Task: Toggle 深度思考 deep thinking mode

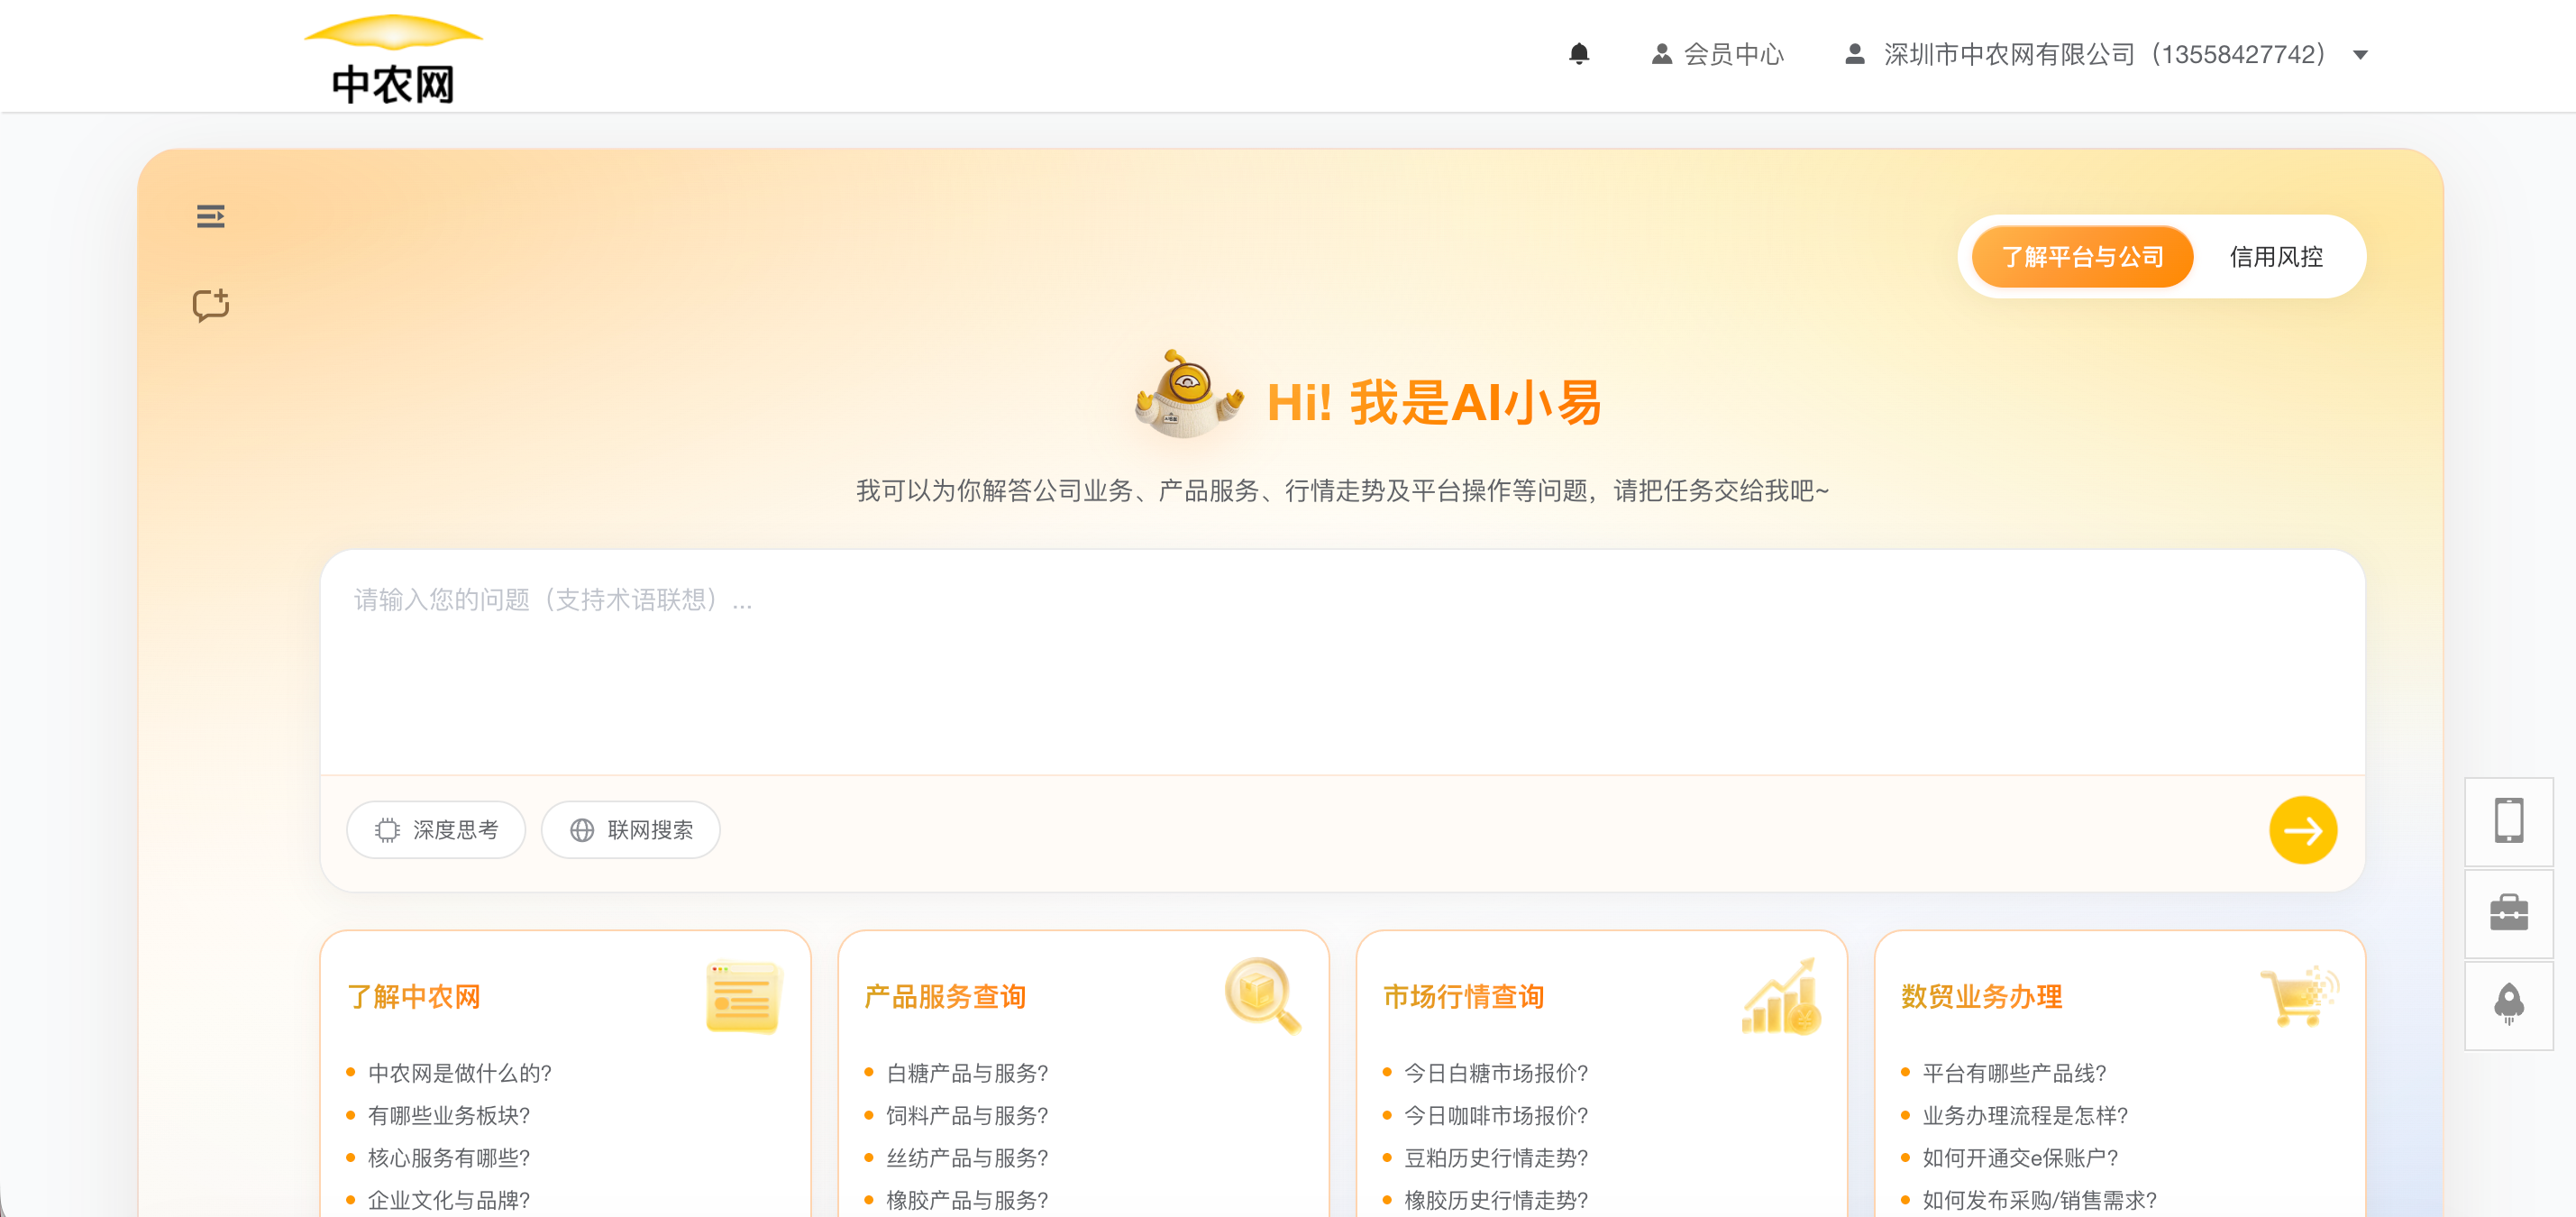Action: tap(436, 829)
